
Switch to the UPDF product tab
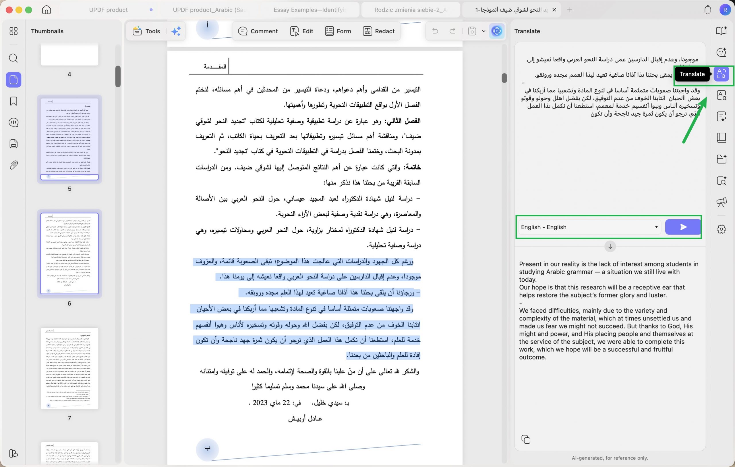[x=108, y=10]
